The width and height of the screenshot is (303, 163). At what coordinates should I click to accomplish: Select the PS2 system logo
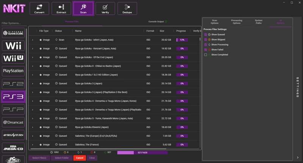point(13,84)
